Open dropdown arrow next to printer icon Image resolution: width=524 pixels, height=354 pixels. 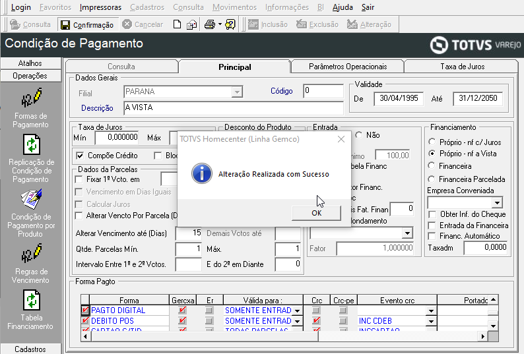pos(220,24)
